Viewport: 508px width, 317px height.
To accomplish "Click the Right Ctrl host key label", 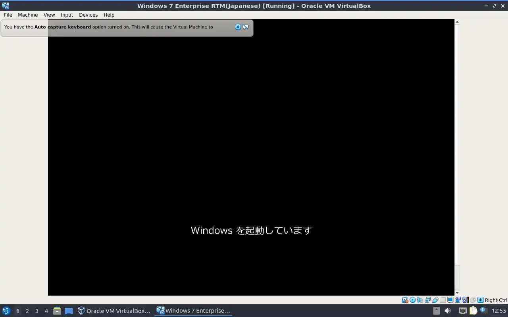I will click(x=496, y=300).
